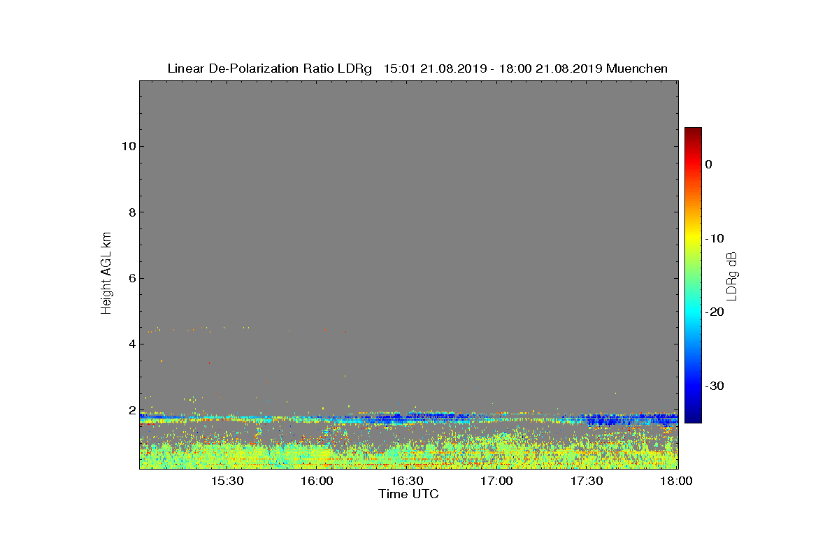This screenshot has height=559, width=839.
Task: Click the 17:00 time tick label
Action: pos(496,481)
